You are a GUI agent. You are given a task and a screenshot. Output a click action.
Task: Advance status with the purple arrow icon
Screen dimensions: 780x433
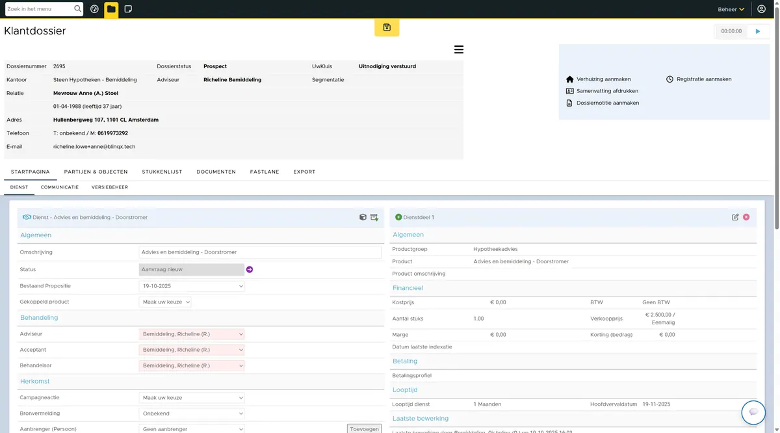[x=250, y=269]
